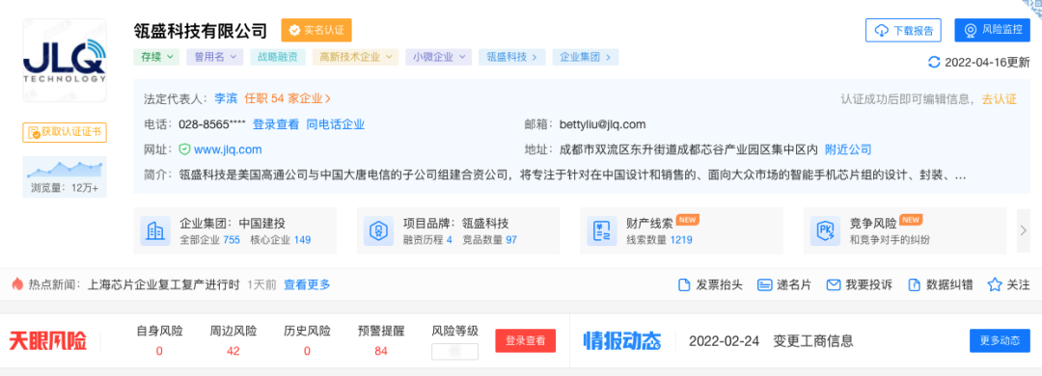
Task: Open the 企业集团 tag
Action: (x=586, y=57)
